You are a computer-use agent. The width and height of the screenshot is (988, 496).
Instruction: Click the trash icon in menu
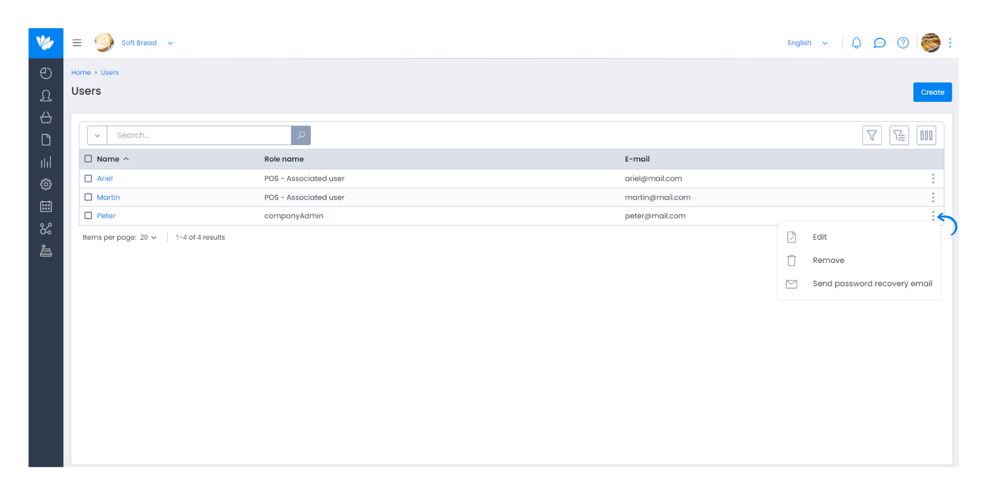pos(791,260)
